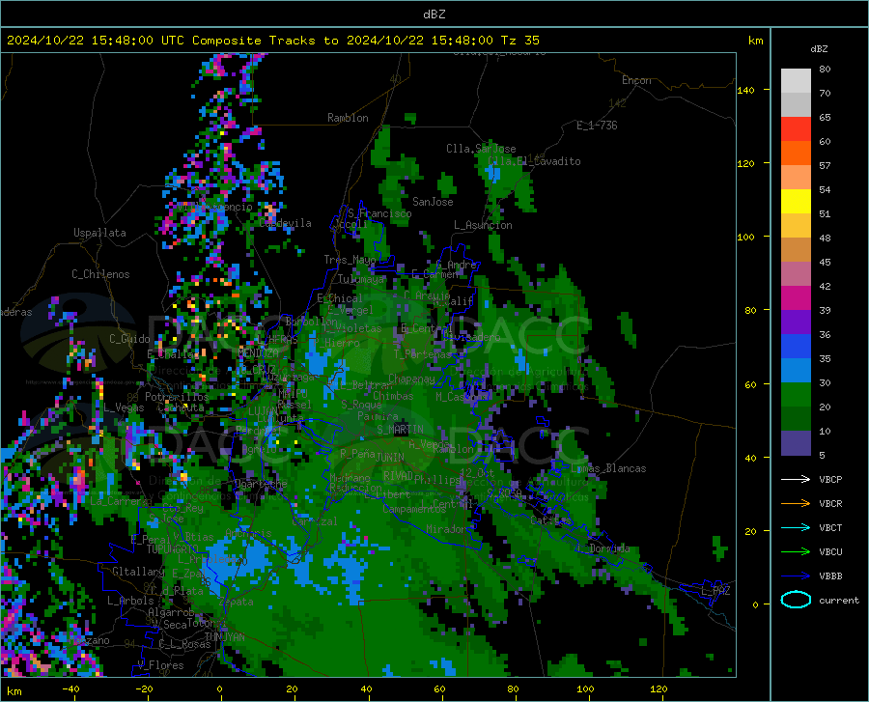
Task: Click the 120 km tick on horizontal axis
Action: [x=659, y=688]
